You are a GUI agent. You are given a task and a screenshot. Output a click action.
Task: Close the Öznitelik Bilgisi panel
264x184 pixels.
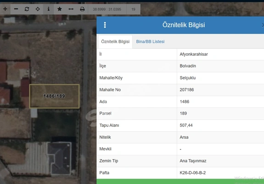click(263, 25)
